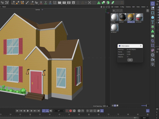Click OK in the Information dialog
The height and width of the screenshot is (119, 159).
(x=130, y=60)
